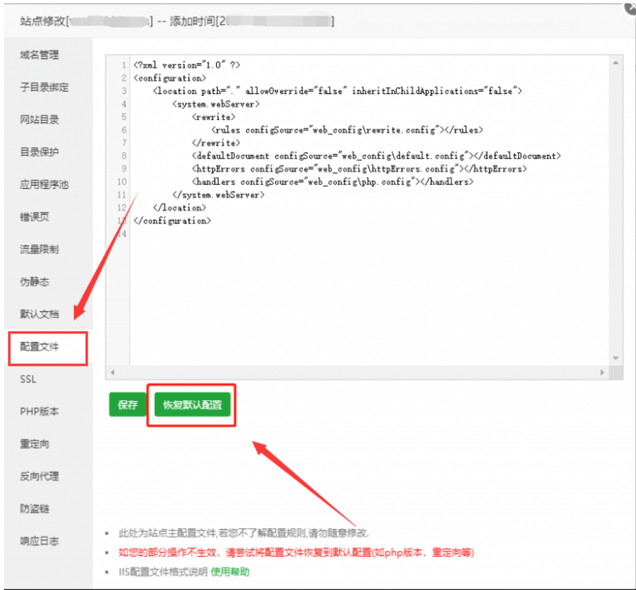Go to PHP版本 settings
636x590 pixels.
(39, 412)
